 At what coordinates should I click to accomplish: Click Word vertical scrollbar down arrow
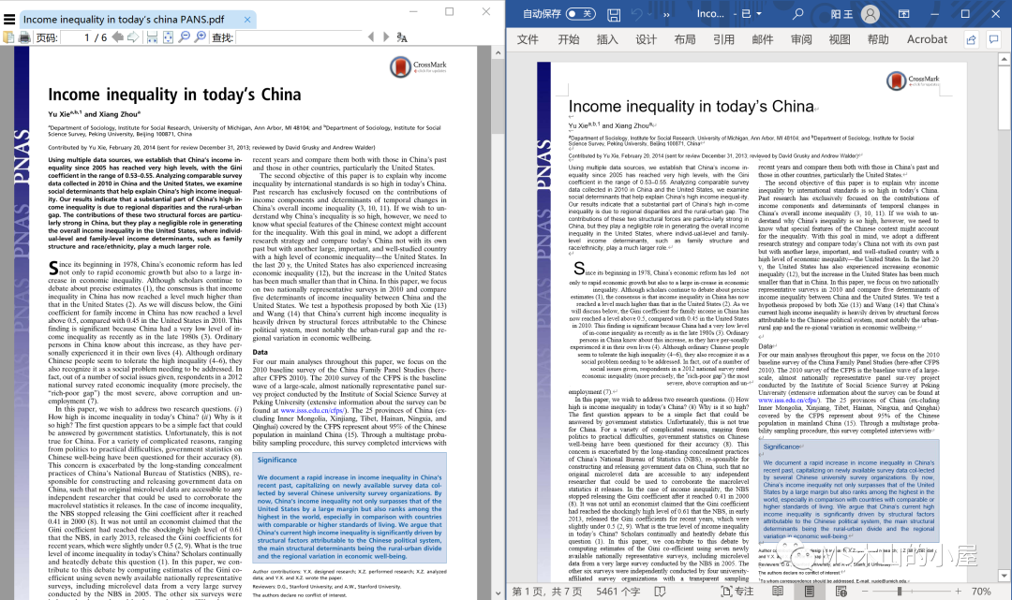tap(1004, 576)
